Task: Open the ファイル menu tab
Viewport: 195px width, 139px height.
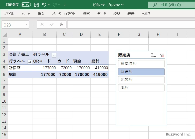Action: click(9, 14)
